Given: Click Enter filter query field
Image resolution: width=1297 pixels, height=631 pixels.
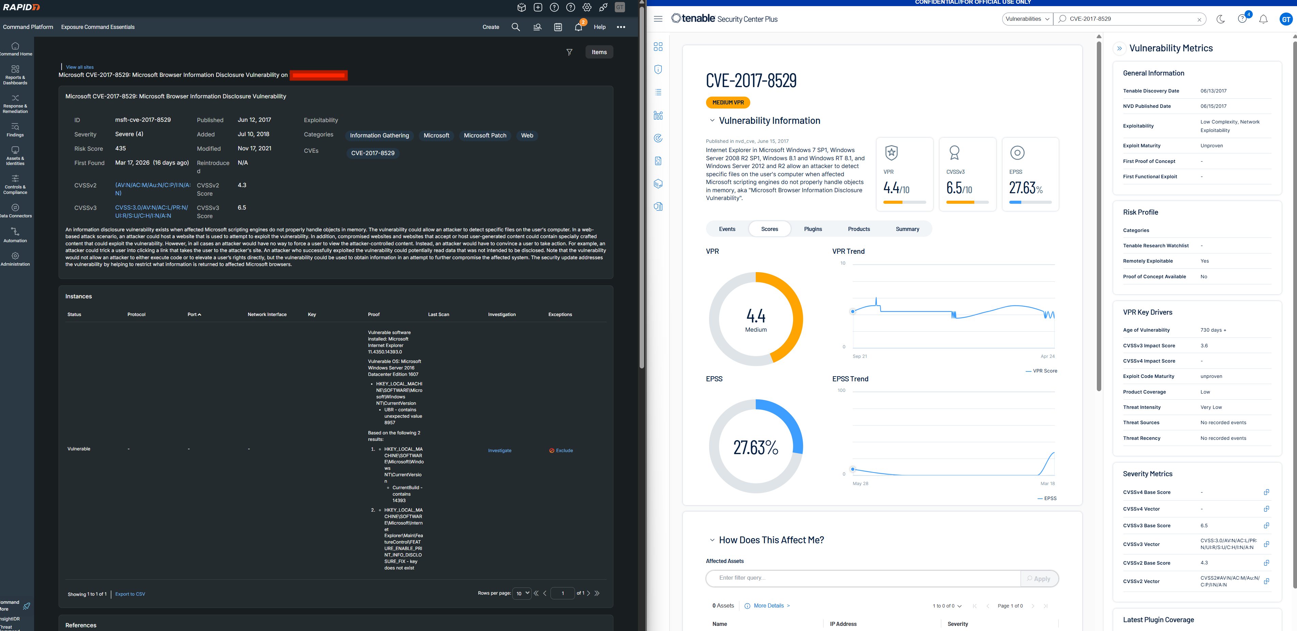Looking at the screenshot, I should click(863, 578).
